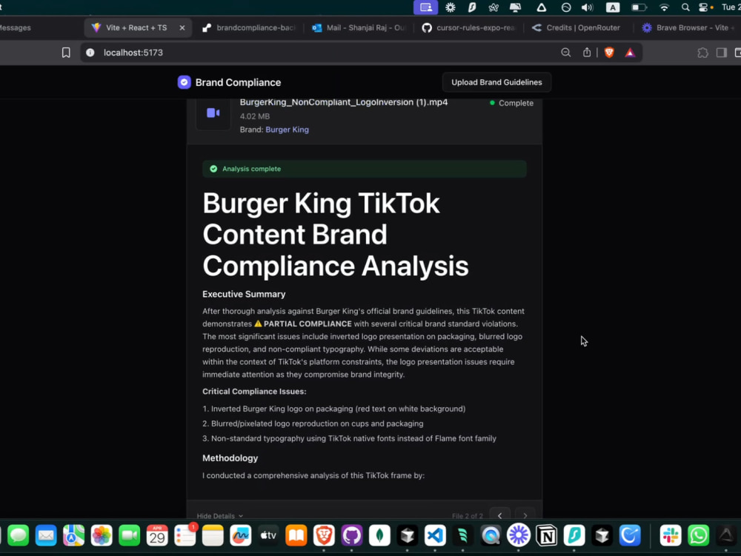Click the Upload Brand Guidelines button
Viewport: 741px width, 556px height.
coord(496,82)
